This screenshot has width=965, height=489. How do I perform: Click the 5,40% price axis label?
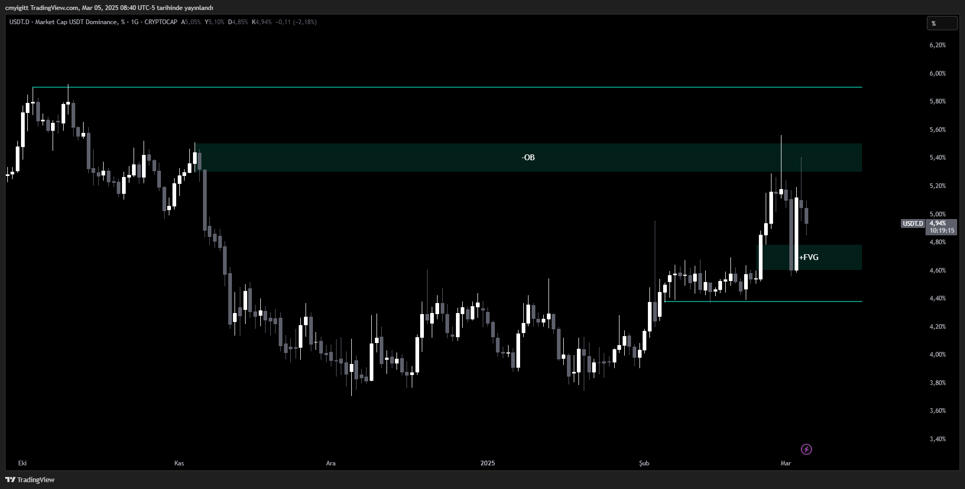click(x=938, y=158)
